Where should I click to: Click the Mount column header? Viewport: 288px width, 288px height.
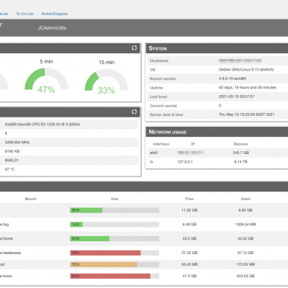point(31,199)
